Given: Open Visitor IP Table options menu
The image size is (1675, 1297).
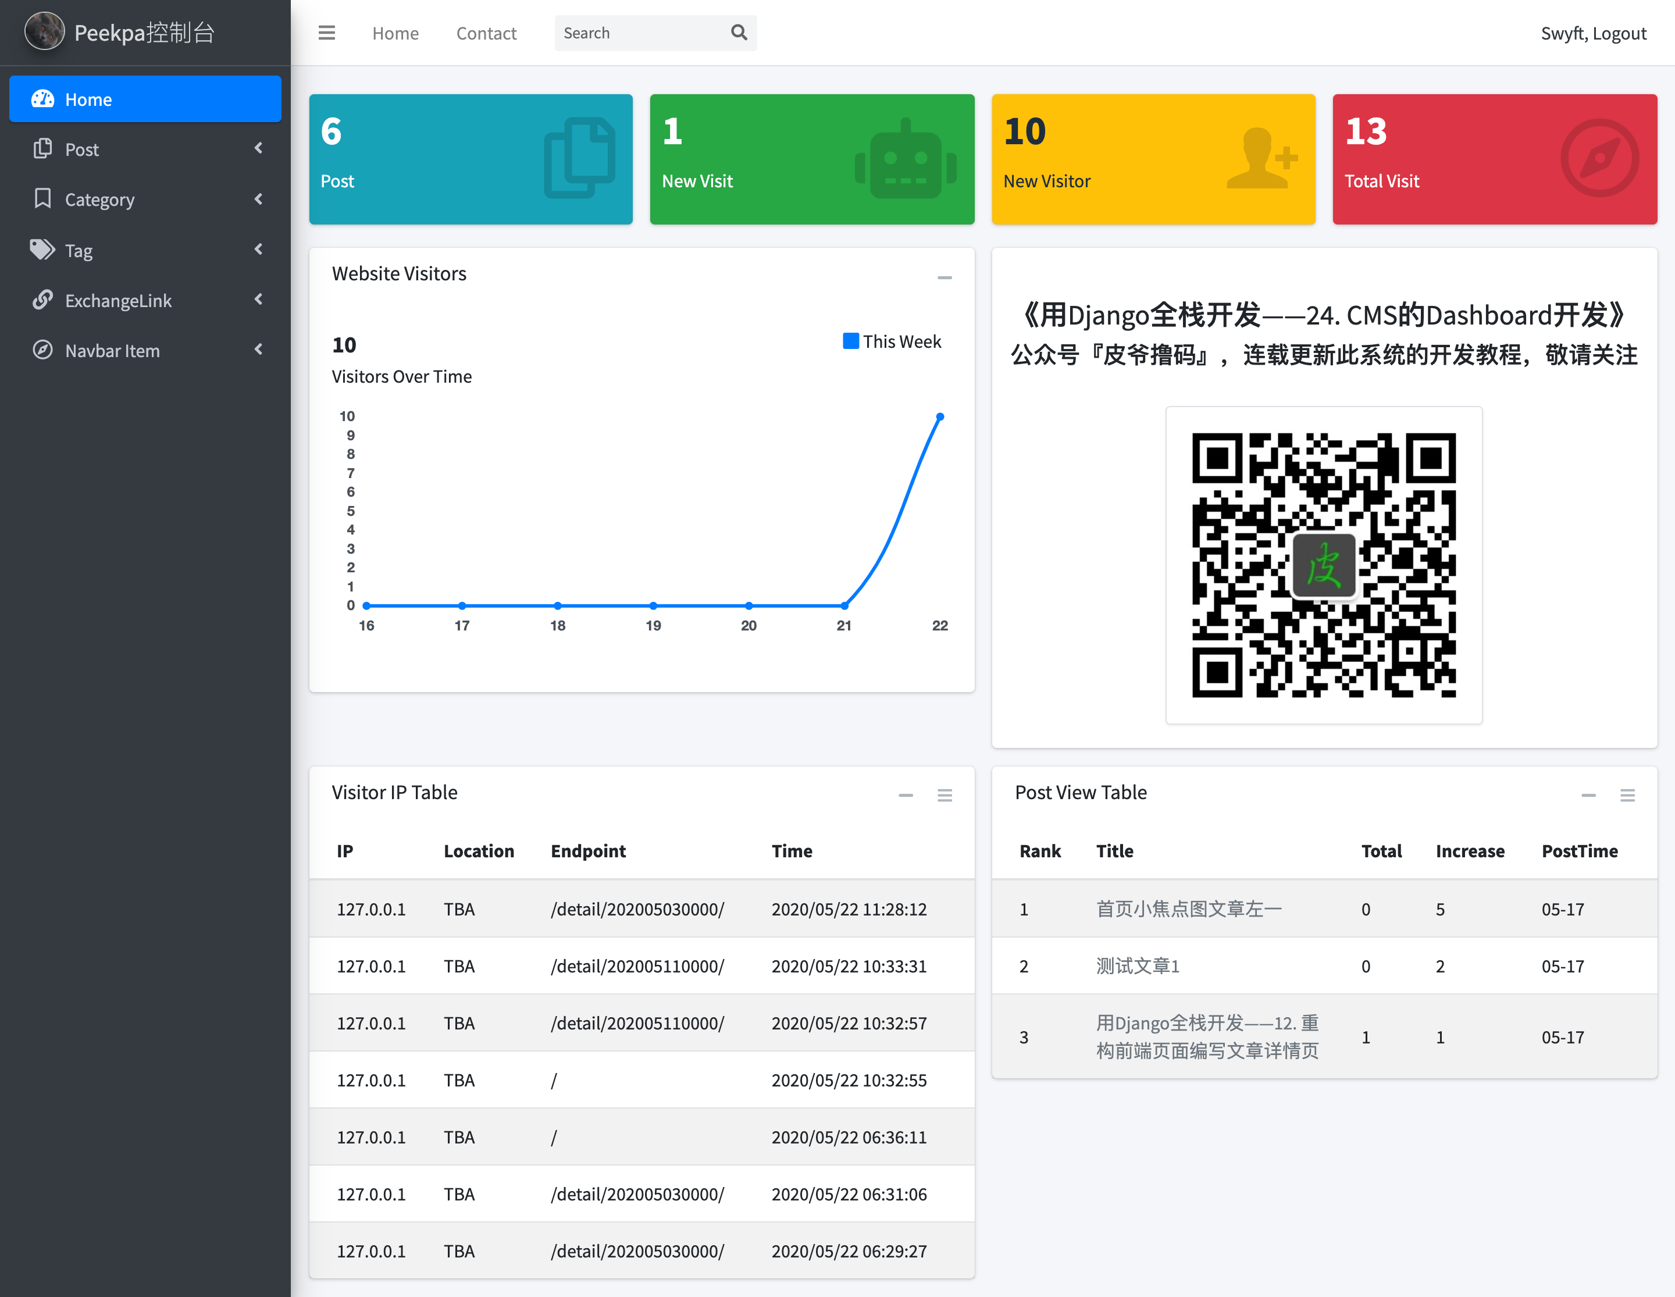Looking at the screenshot, I should coord(944,796).
